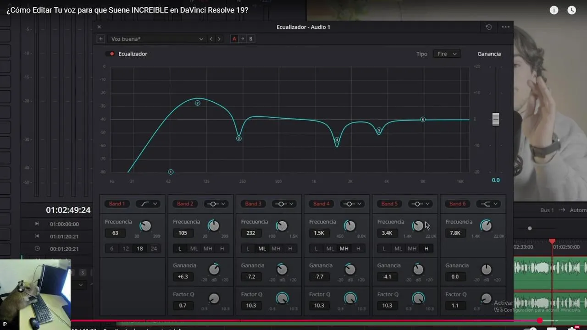Click band node 1 on EQ graph
The image size is (587, 330).
click(x=171, y=172)
